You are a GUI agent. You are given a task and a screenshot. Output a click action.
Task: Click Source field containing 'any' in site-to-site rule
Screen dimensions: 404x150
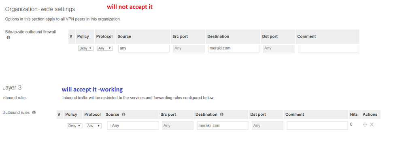(144, 48)
